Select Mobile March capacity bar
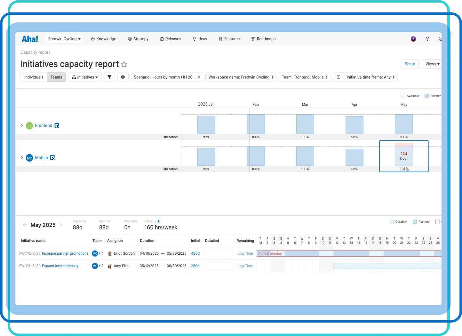 [305, 156]
